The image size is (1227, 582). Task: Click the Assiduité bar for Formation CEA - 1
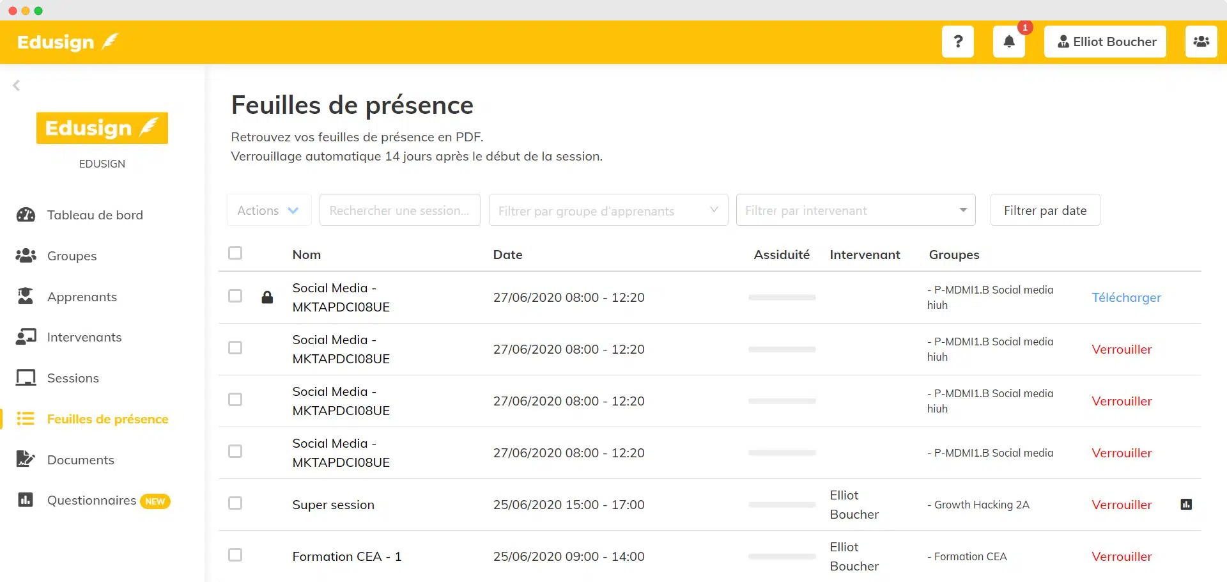pos(782,556)
